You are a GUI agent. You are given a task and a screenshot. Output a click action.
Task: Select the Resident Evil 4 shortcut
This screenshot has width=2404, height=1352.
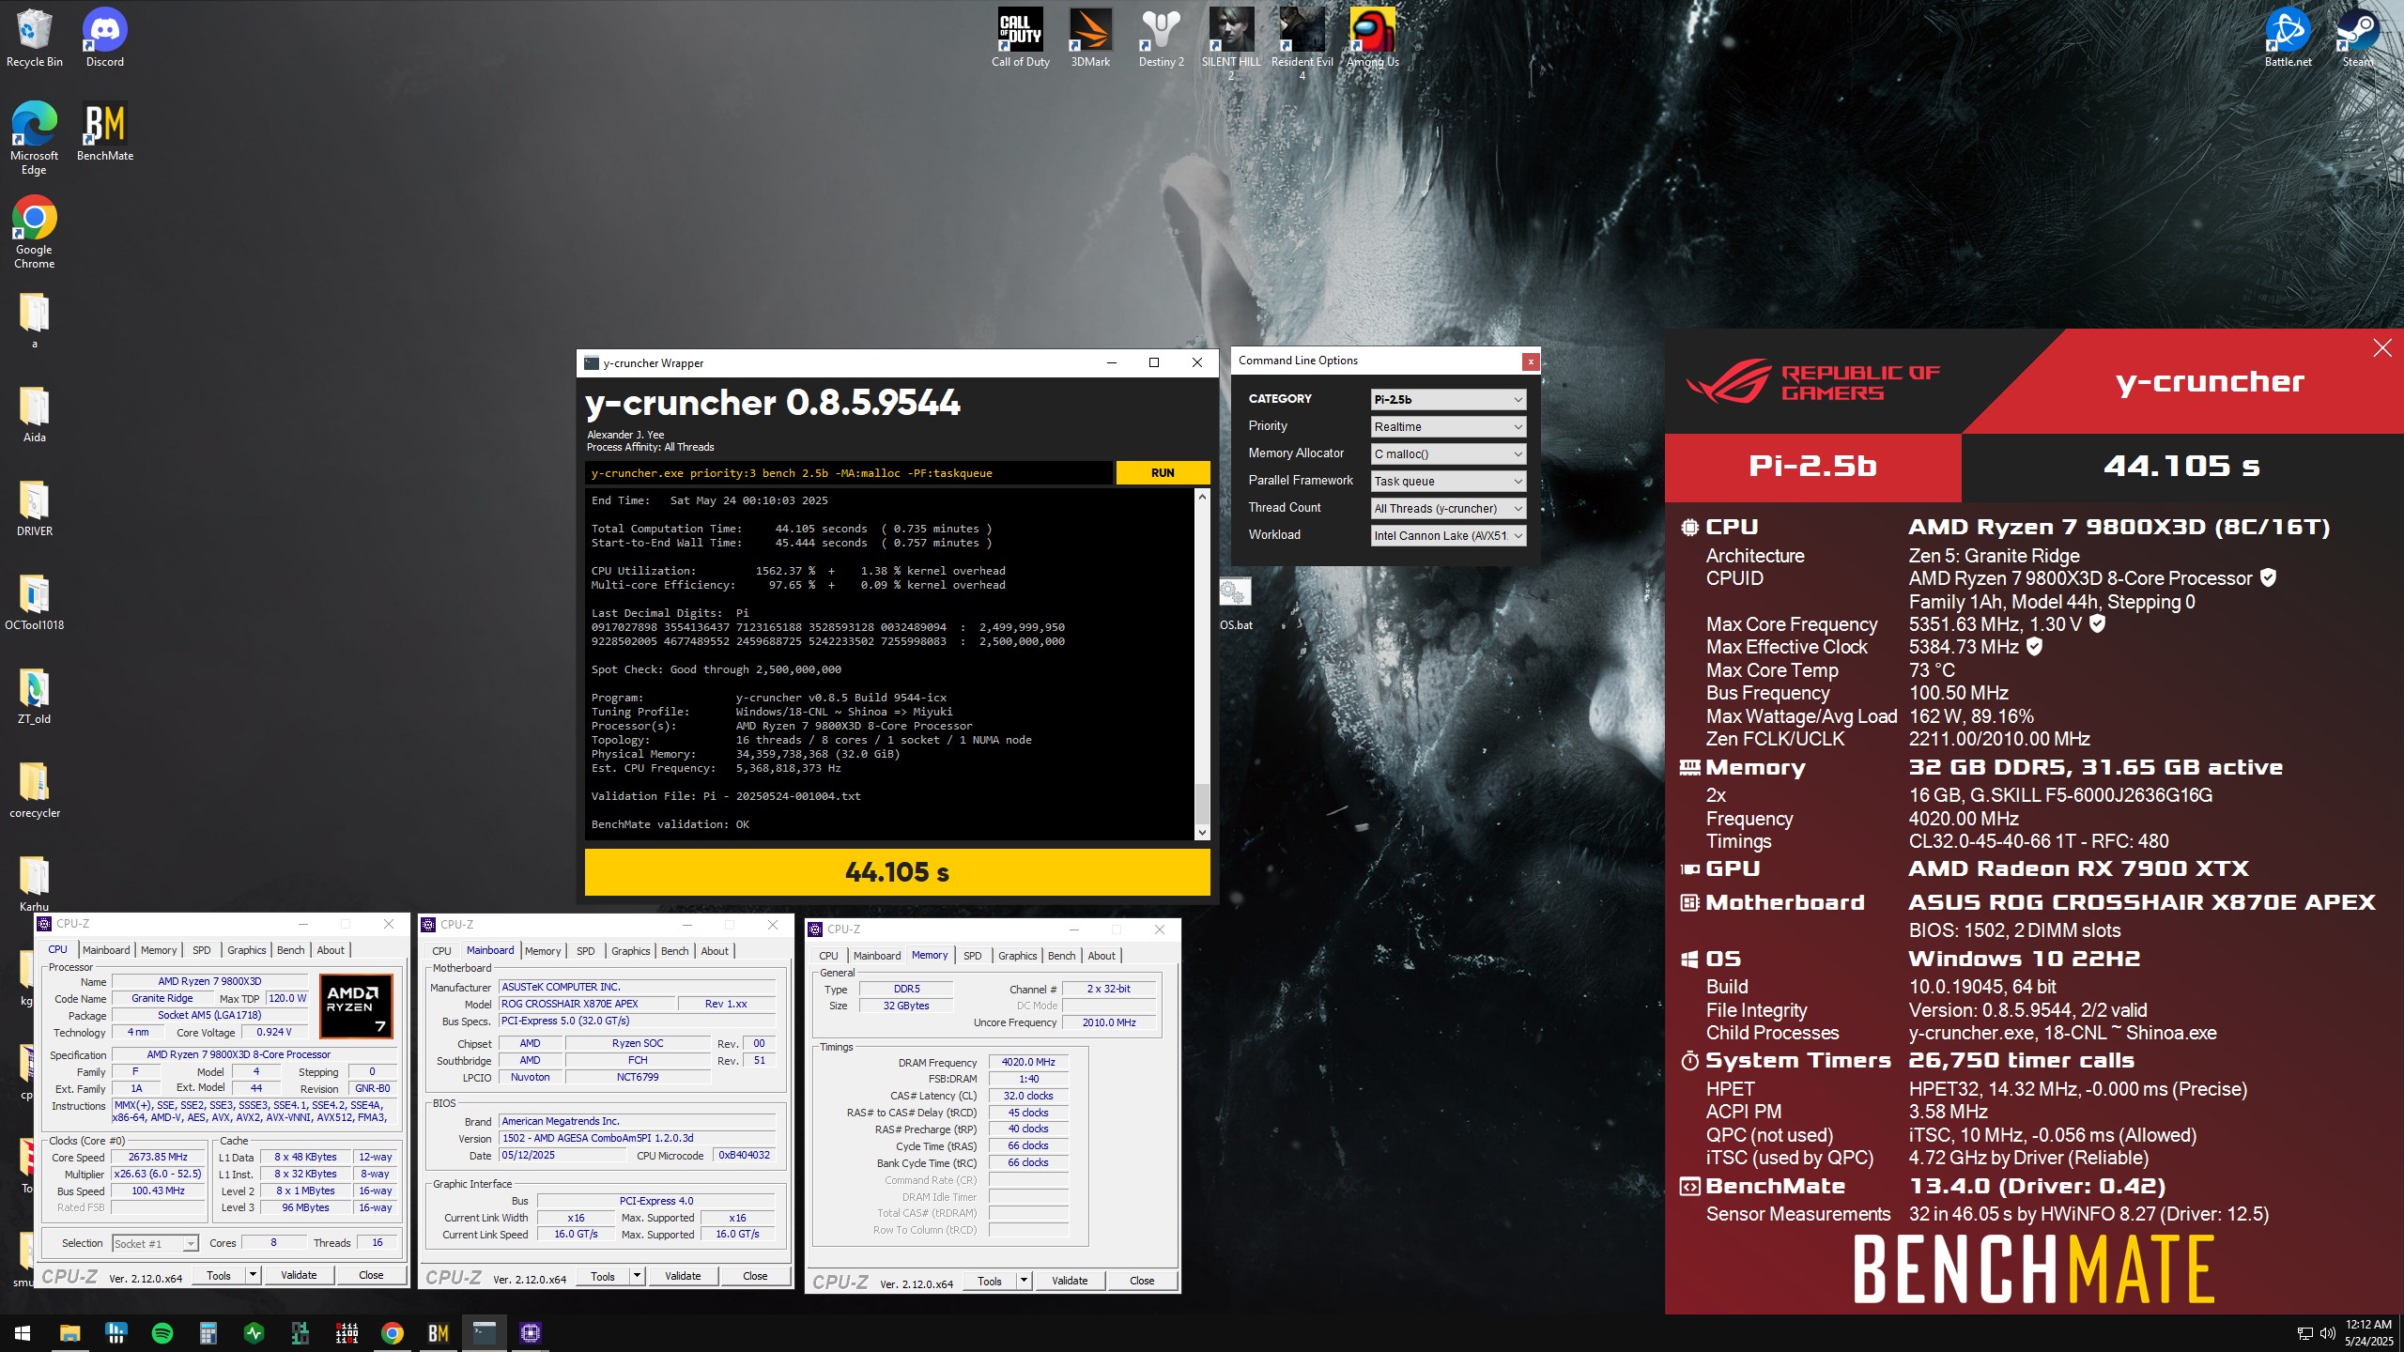1302,44
